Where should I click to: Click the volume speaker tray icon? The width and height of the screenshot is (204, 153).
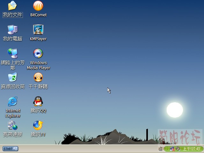coord(178,149)
